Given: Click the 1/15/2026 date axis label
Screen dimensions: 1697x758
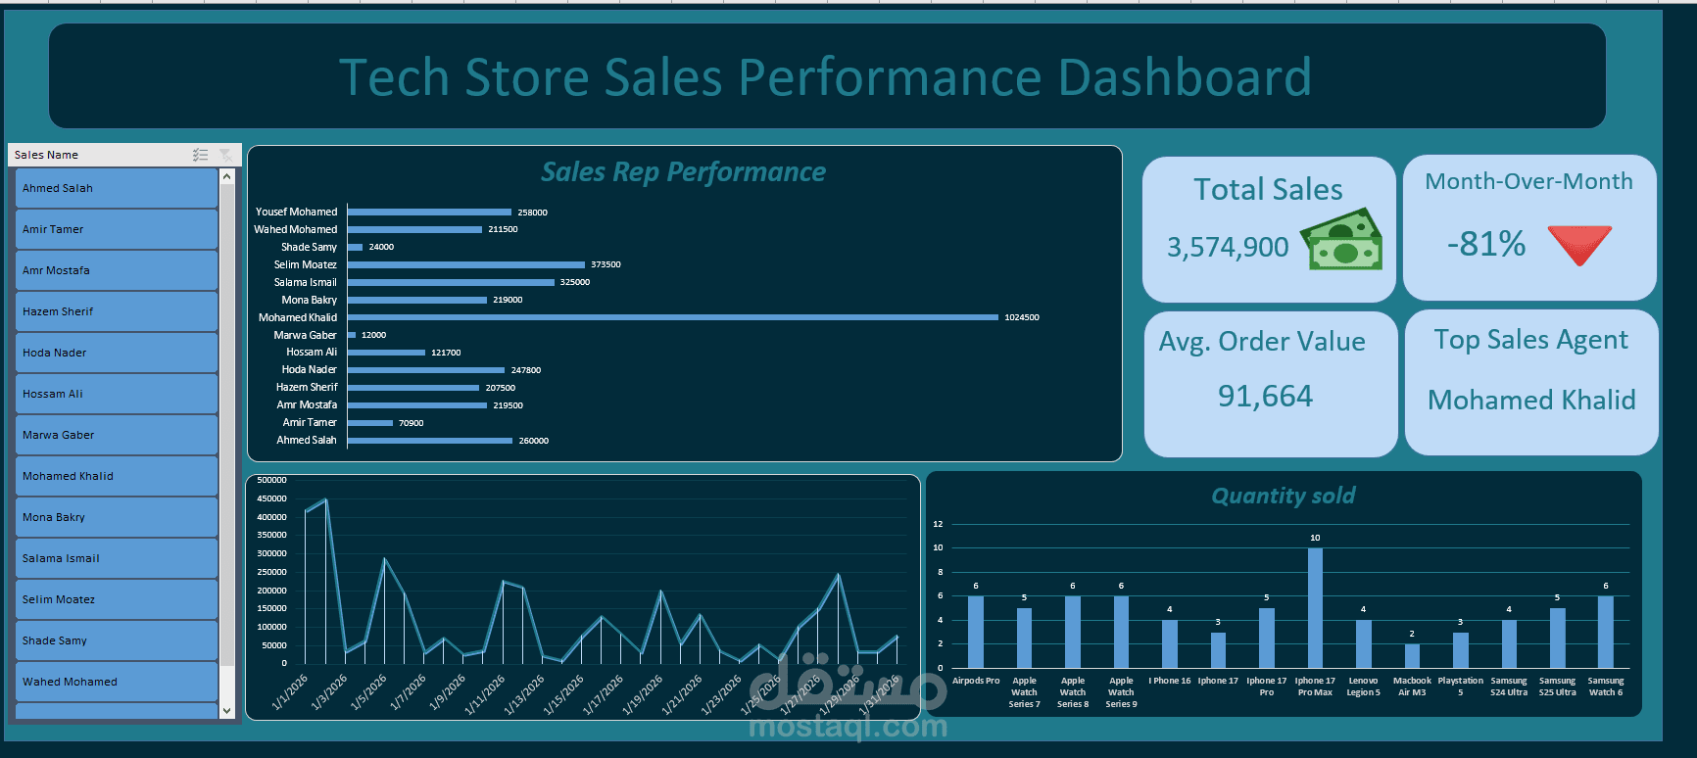Looking at the screenshot, I should pos(564,694).
